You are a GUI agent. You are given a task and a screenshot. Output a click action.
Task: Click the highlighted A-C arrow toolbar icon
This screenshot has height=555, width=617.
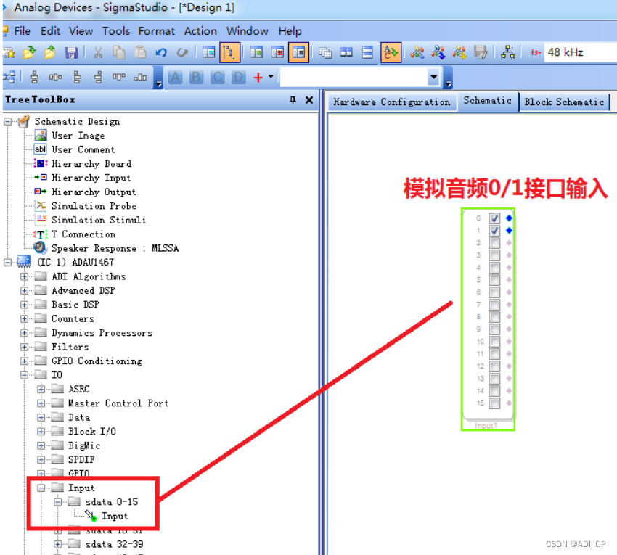click(391, 52)
